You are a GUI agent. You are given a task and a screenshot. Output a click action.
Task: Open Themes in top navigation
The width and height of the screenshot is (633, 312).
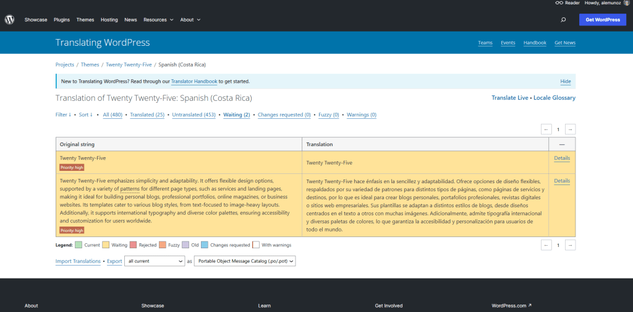coord(85,20)
